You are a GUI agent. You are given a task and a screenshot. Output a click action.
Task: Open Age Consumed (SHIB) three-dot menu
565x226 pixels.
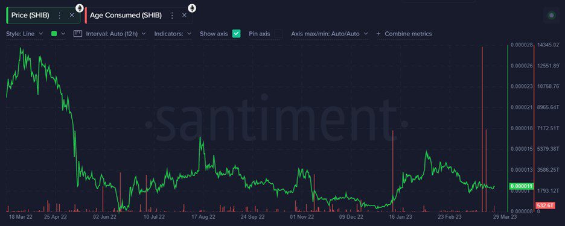tap(172, 15)
